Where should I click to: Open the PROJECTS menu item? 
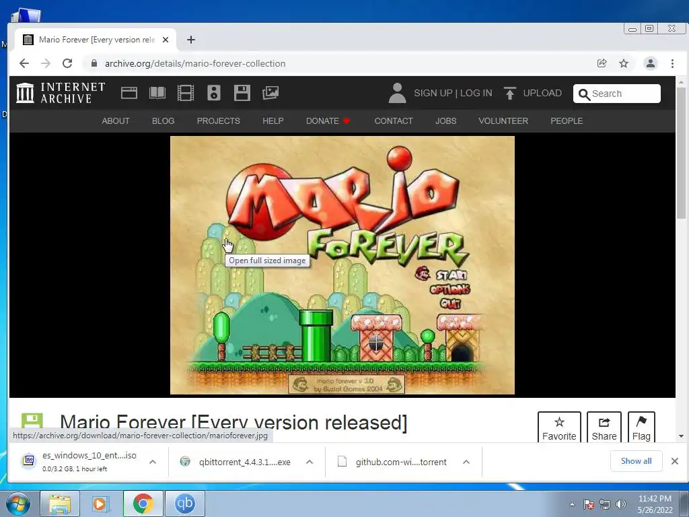click(219, 121)
